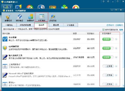
Task: Click the menu icon beside minimize in QQ电脑管家6.6
Action: [108, 1]
